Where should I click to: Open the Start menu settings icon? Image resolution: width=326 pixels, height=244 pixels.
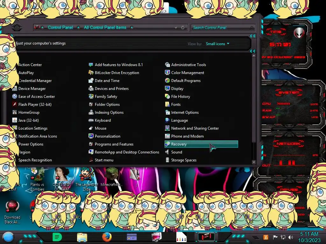click(x=91, y=160)
